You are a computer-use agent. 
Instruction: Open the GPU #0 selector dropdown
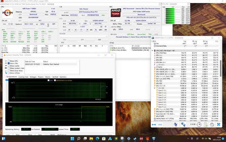click(115, 21)
